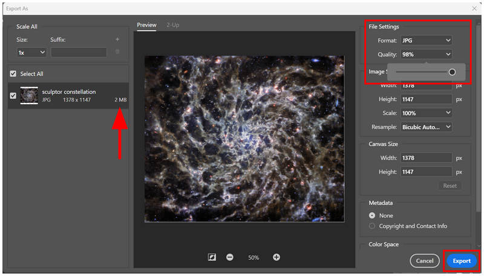Select the sculptor constellation thumbnail
484x276 pixels.
[29, 96]
